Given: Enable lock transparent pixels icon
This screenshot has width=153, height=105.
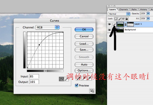Looking at the screenshot, I should (116, 19).
